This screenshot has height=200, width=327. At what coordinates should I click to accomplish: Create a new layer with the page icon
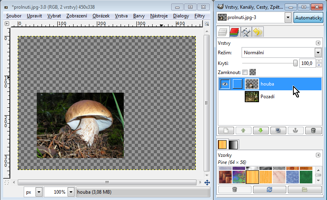226,130
